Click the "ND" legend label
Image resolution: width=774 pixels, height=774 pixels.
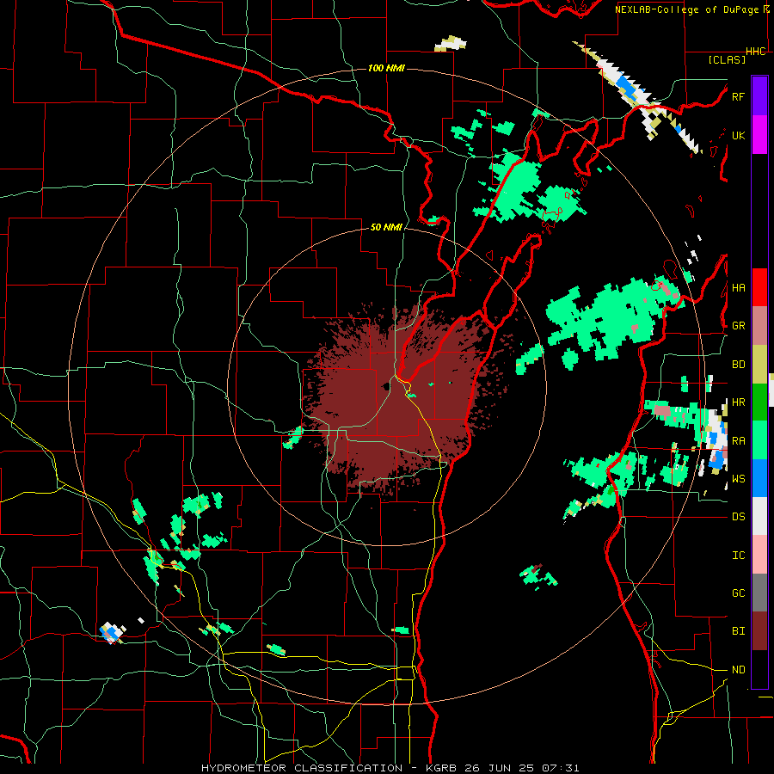[738, 669]
